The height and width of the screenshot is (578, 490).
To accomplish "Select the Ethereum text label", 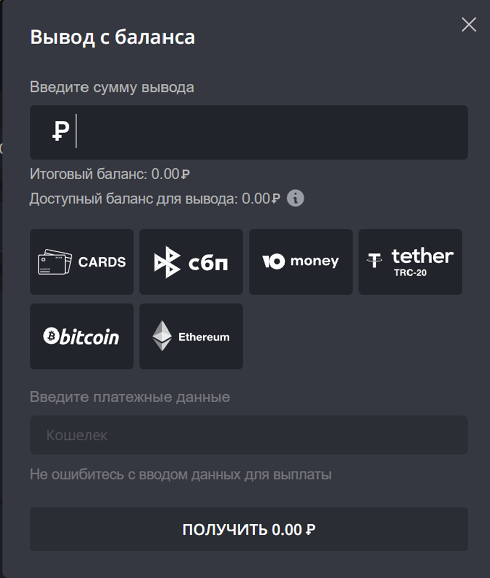I will click(204, 337).
